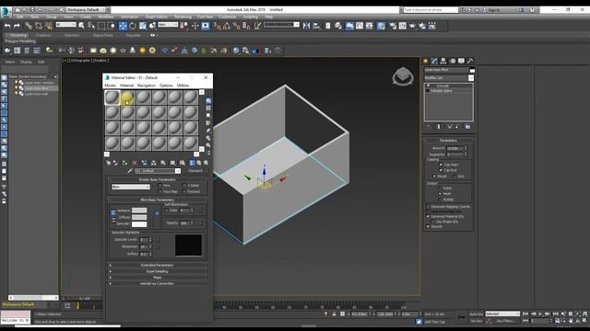Expand the SuperSampling rollout
The height and width of the screenshot is (331, 590).
coord(158,271)
